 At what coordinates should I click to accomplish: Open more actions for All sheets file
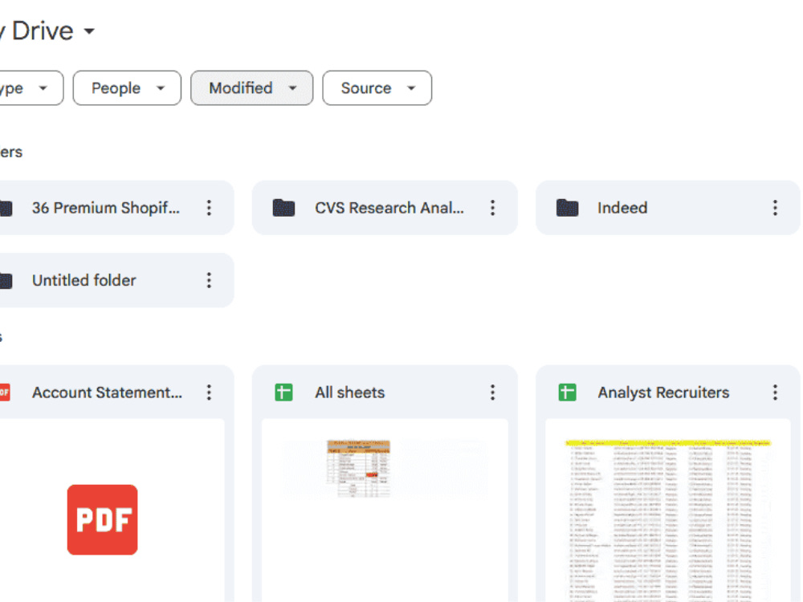tap(493, 393)
